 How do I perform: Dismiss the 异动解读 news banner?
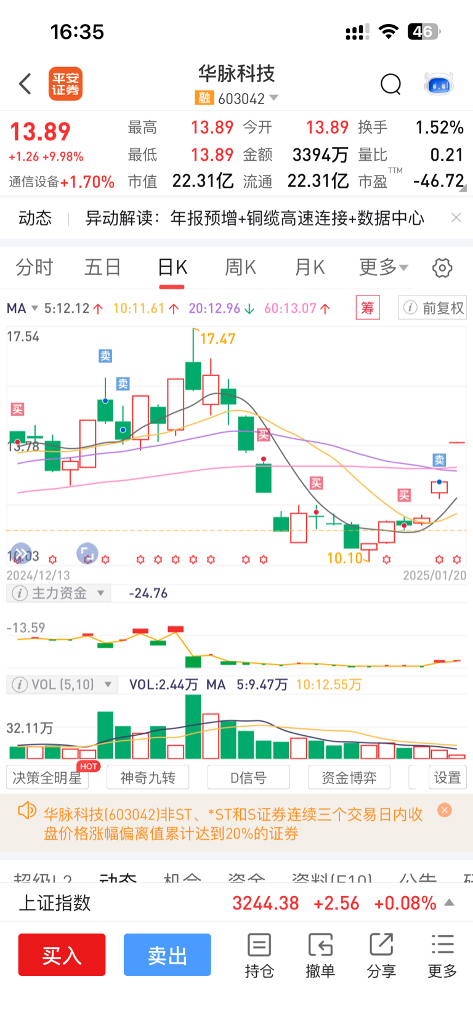[x=456, y=217]
